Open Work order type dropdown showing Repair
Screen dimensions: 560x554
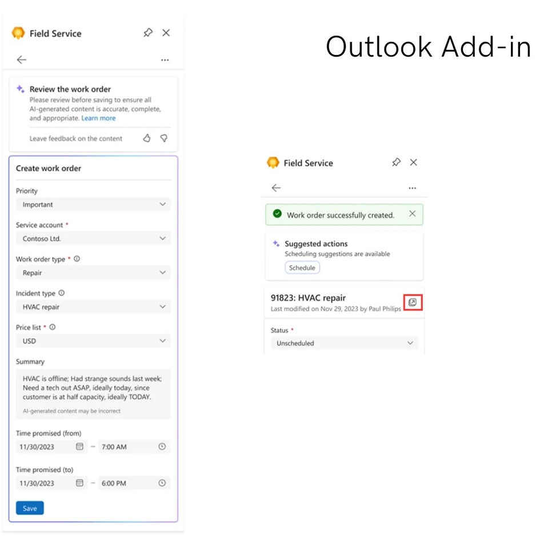tap(93, 273)
